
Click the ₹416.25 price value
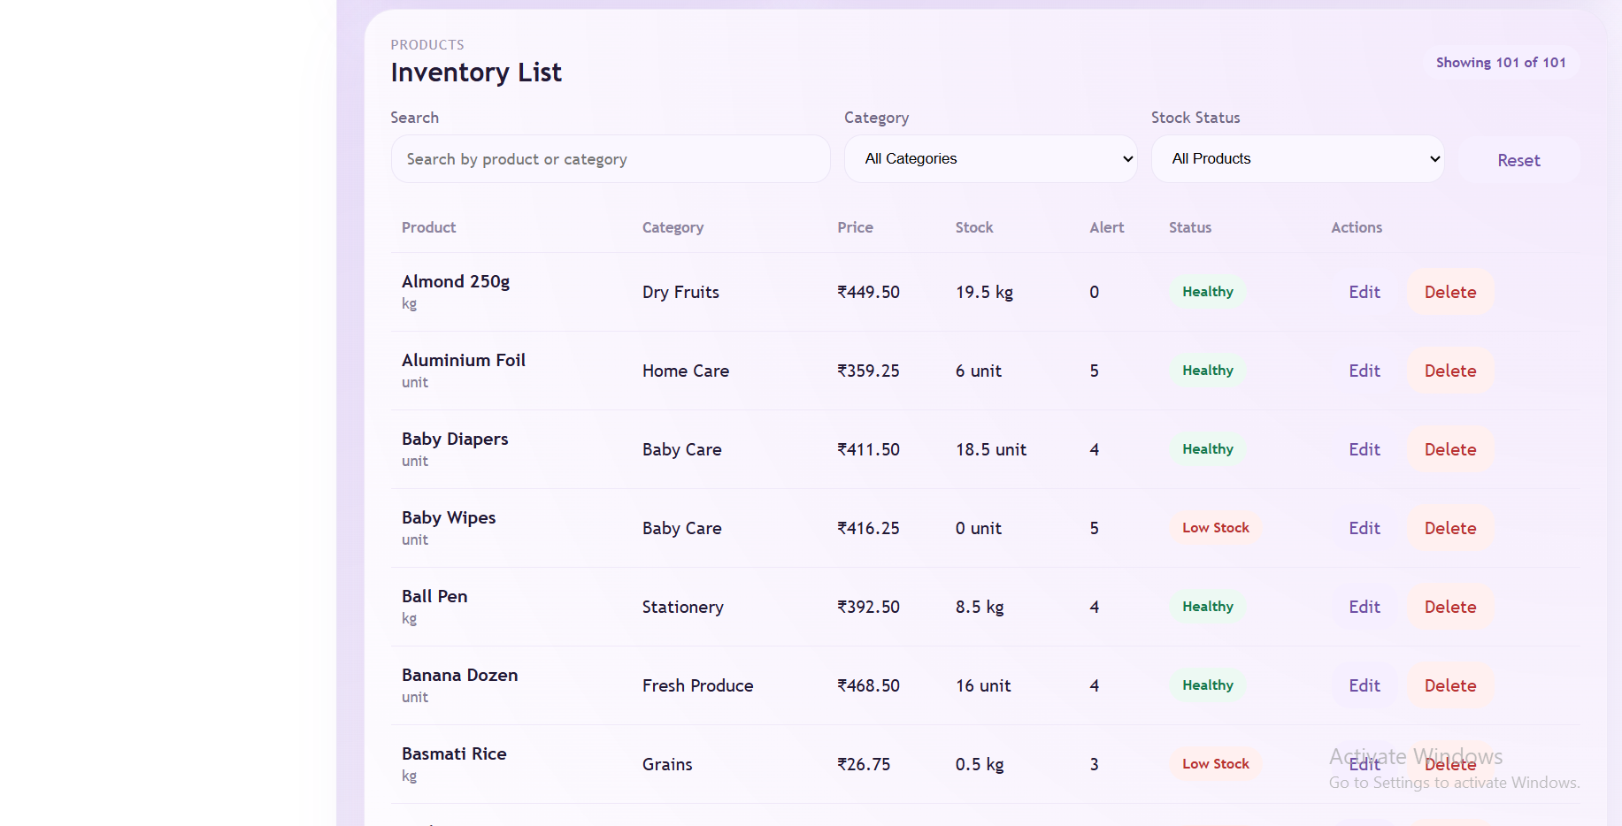tap(868, 528)
